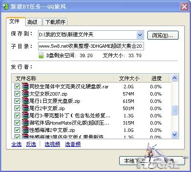Click the 1.0G size value
This screenshot has width=191, height=172.
[128, 130]
